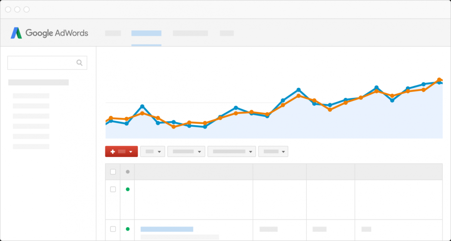Click the magnifying glass search icon
This screenshot has width=451, height=241.
point(79,62)
